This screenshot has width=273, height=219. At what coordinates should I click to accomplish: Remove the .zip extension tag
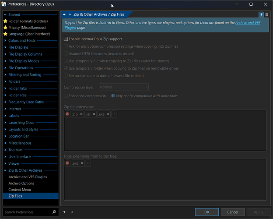coord(81,114)
